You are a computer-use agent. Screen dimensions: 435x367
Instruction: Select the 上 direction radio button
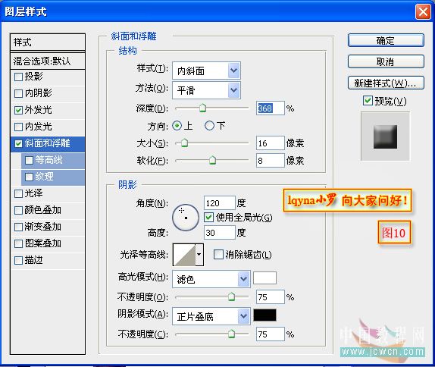tap(177, 126)
